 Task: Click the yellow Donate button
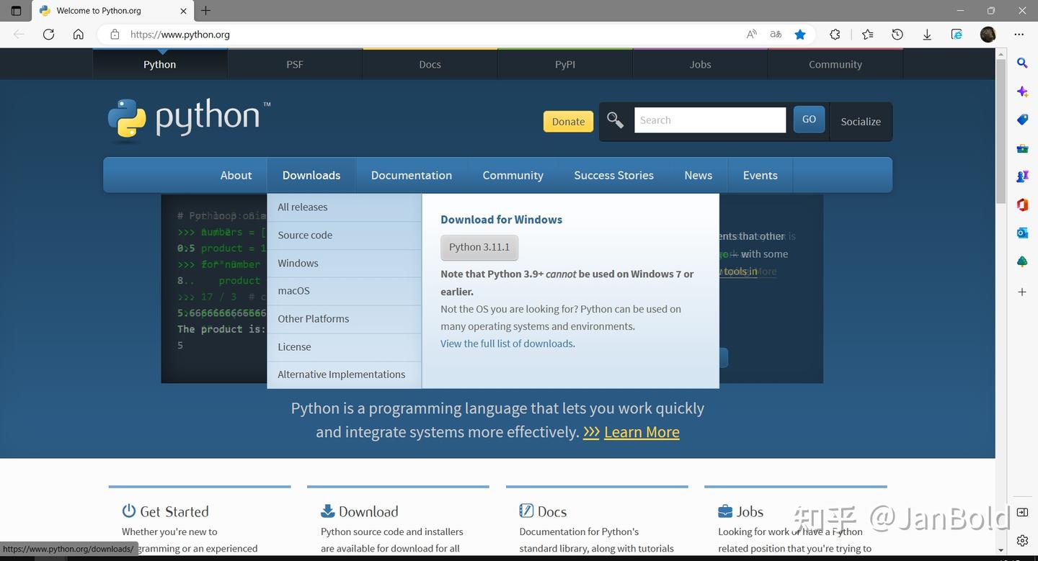[x=568, y=121]
